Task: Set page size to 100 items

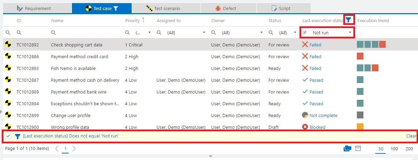Action: (394, 149)
